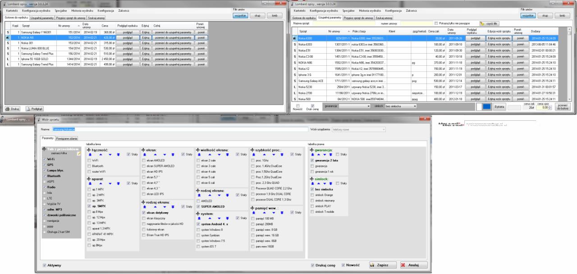Click the Zapisz button
The image size is (577, 274).
[x=381, y=265]
